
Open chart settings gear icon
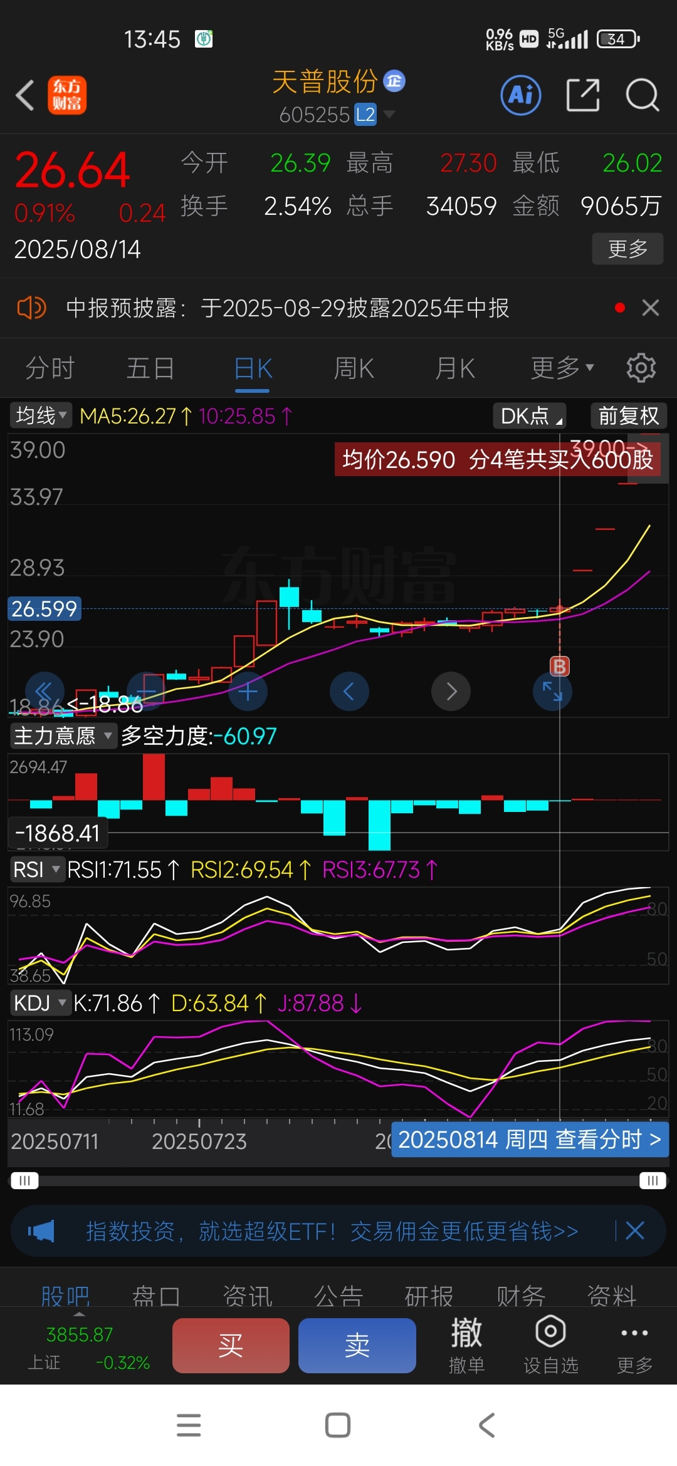[x=641, y=368]
